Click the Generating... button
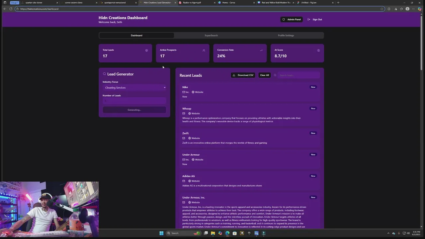Image resolution: width=425 pixels, height=239 pixels. [134, 110]
